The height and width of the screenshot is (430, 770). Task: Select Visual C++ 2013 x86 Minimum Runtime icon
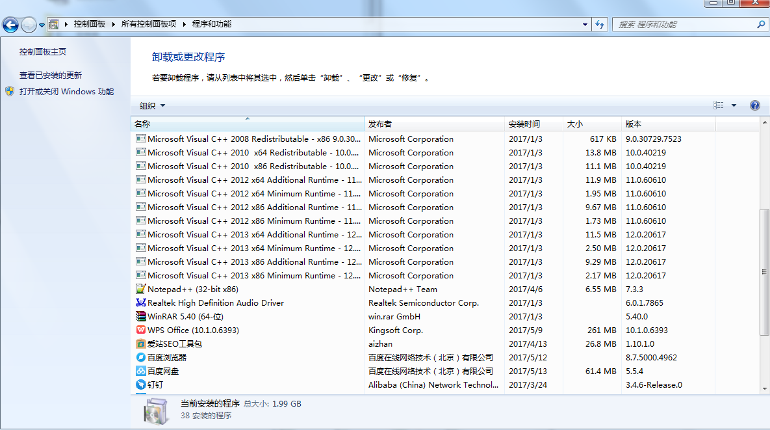pos(141,275)
